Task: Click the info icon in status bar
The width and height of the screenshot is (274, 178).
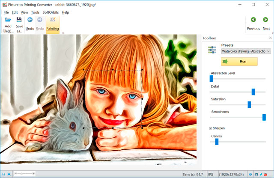Action: click(x=250, y=174)
